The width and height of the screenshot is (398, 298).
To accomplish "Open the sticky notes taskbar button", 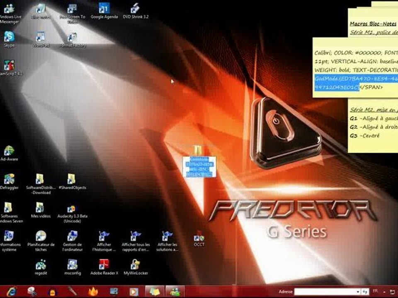I will pos(155,292).
